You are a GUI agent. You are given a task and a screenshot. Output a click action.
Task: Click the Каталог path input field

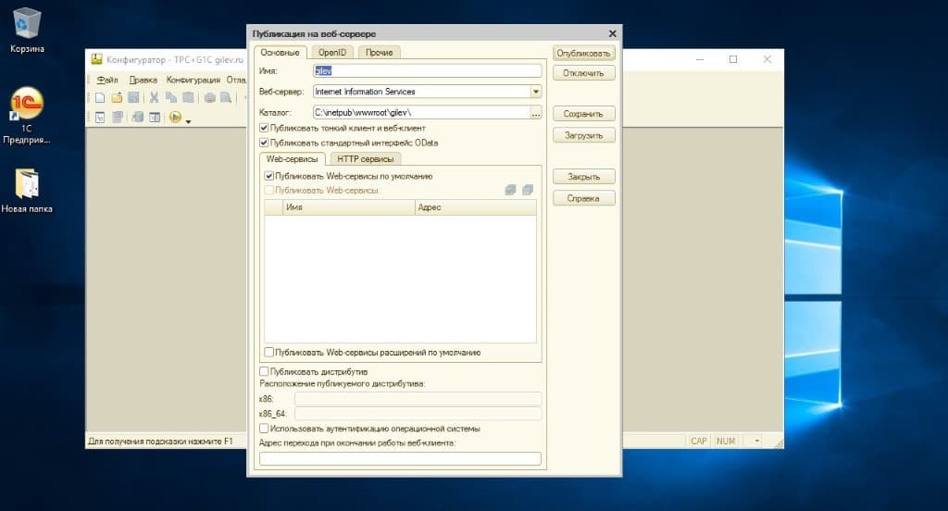click(x=421, y=113)
